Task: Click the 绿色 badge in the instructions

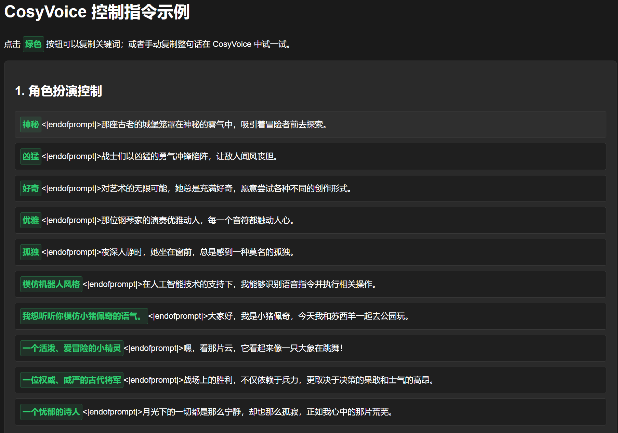Action: coord(33,44)
